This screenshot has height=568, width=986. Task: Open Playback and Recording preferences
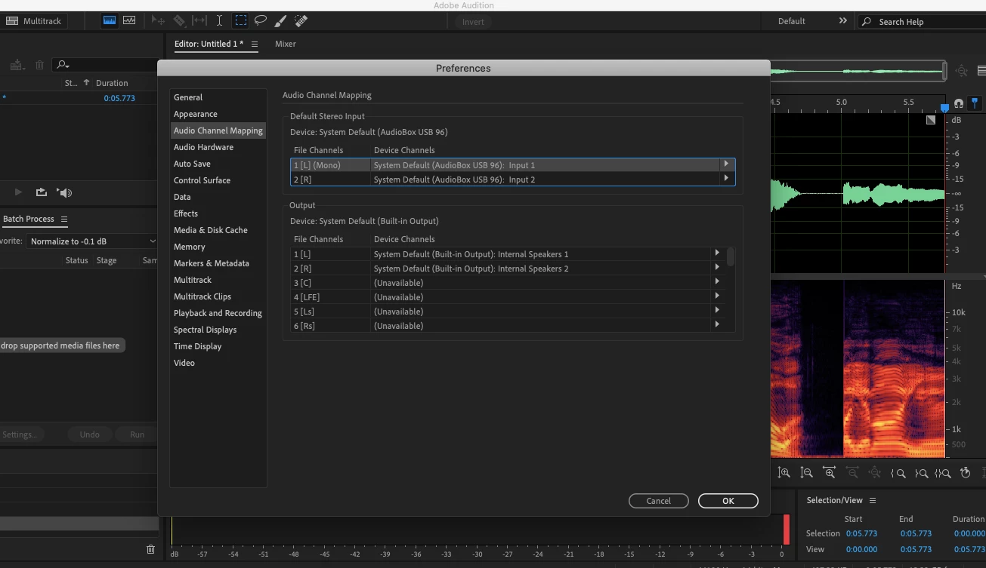(218, 313)
